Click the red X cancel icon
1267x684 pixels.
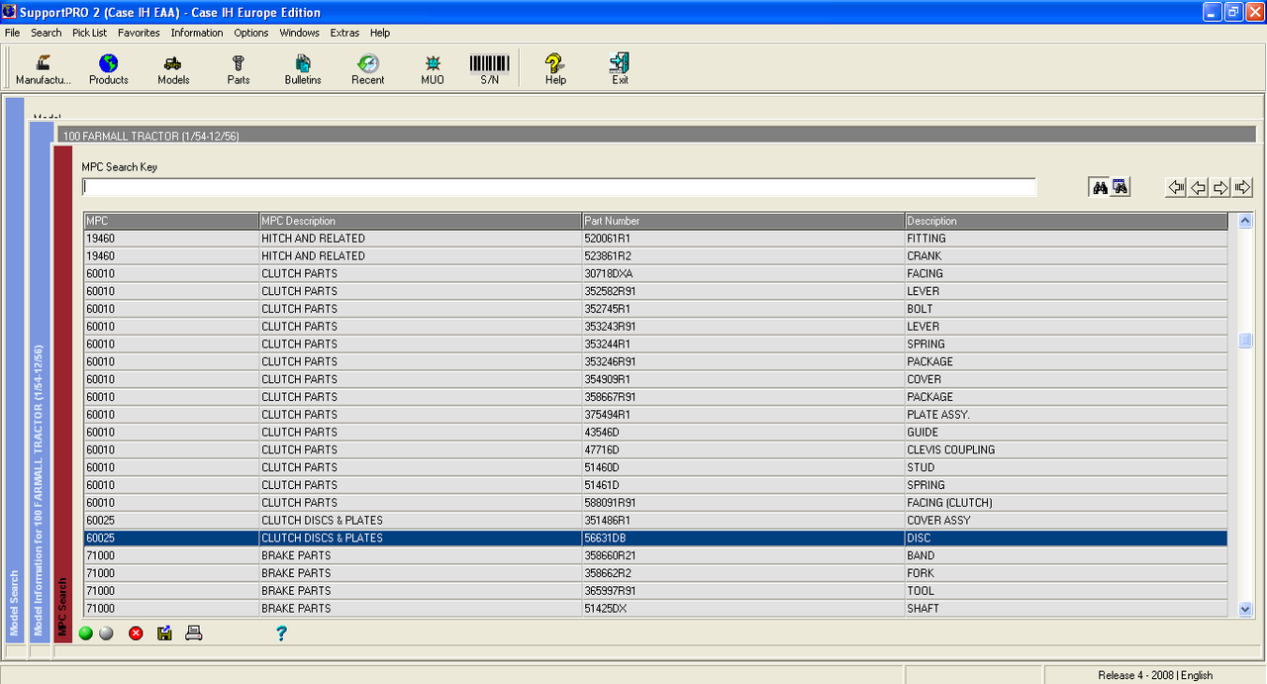136,634
